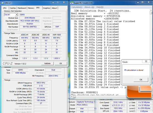
Task: Click the CAS# Latency 4.0 clocks value
Action: click(x=41, y=89)
